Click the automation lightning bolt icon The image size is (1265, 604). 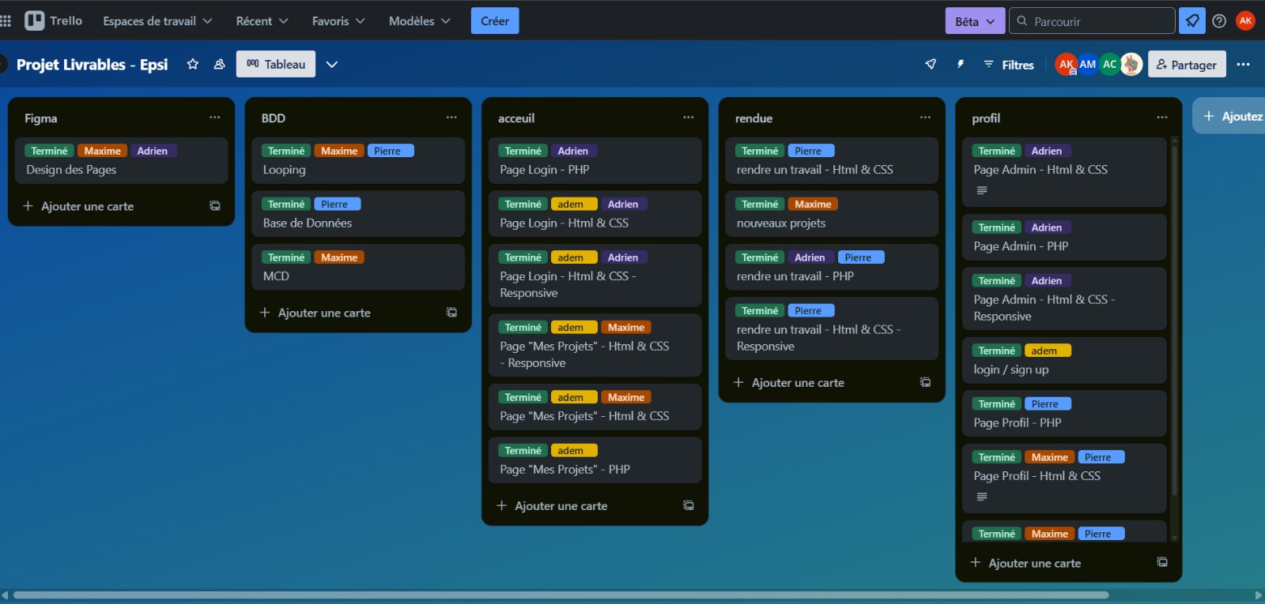tap(961, 64)
